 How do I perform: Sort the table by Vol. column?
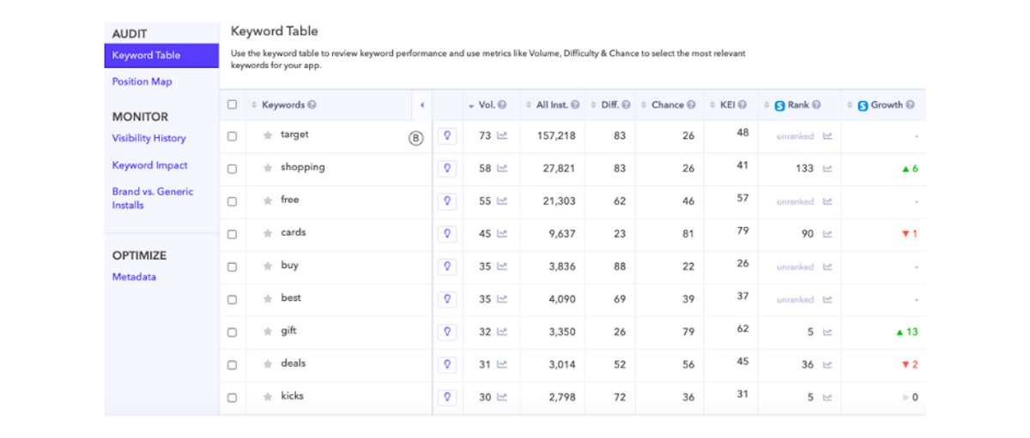coord(486,105)
